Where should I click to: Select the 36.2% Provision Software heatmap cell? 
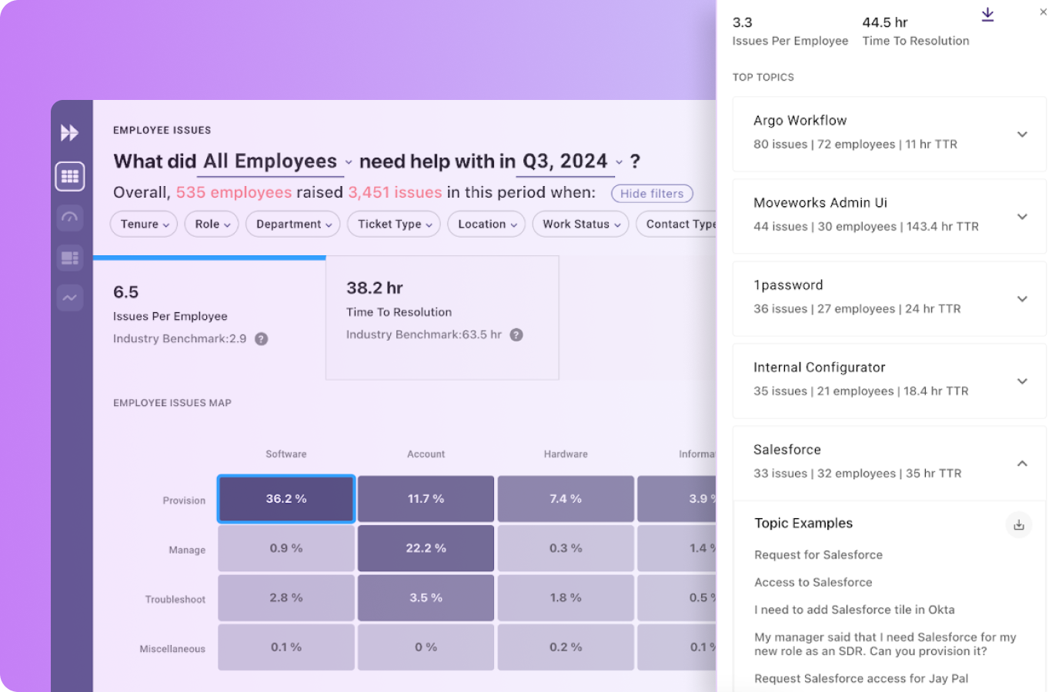pyautogui.click(x=286, y=498)
